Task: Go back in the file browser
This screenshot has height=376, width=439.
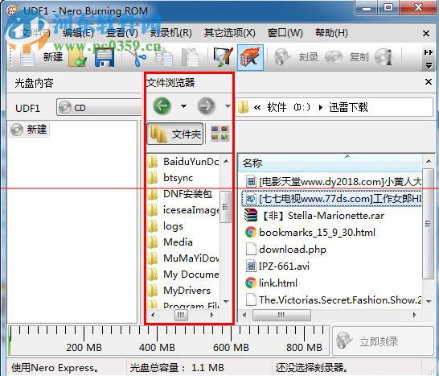Action: (162, 106)
